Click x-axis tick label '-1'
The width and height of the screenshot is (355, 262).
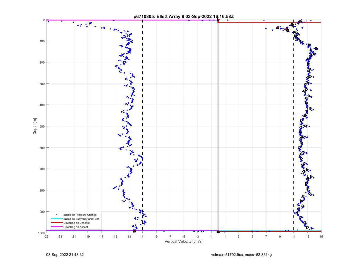tap(211, 237)
